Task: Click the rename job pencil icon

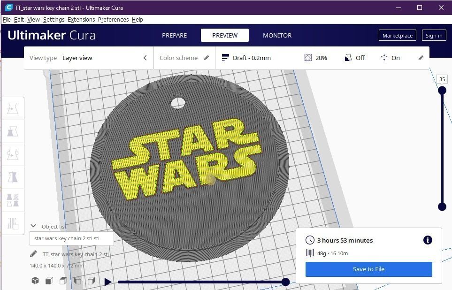Action: [33, 254]
